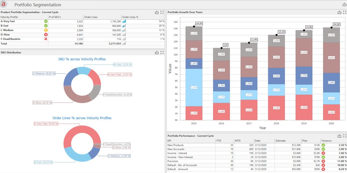
Task: Click the yellow warning icon for C-Medium
Action: 46,30
